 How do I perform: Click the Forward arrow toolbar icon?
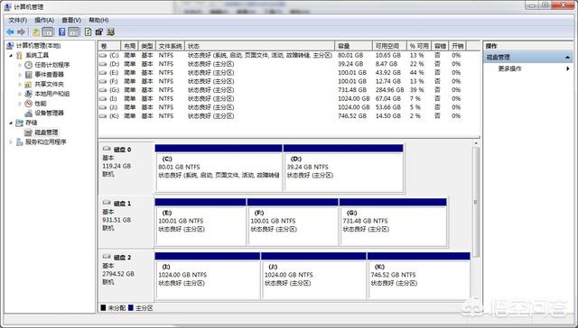pyautogui.click(x=22, y=32)
